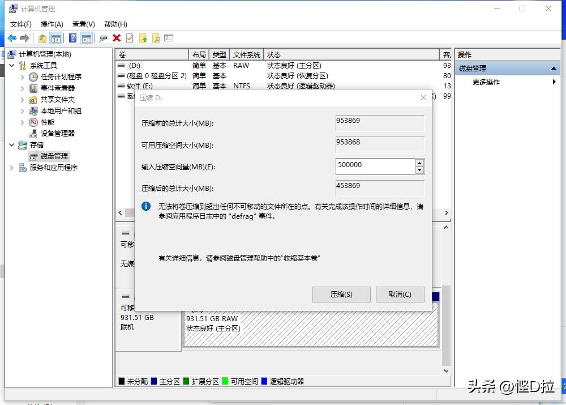
Task: Open the 查看(V) menu
Action: click(83, 24)
